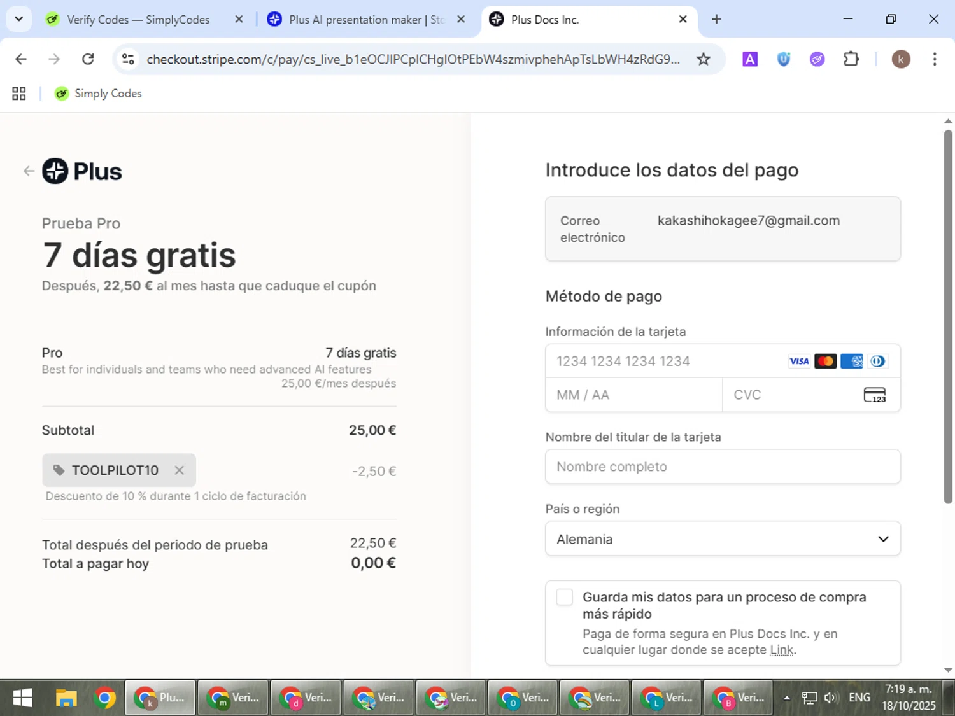
Task: Open the tab search dropdown arrow
Action: [x=19, y=19]
